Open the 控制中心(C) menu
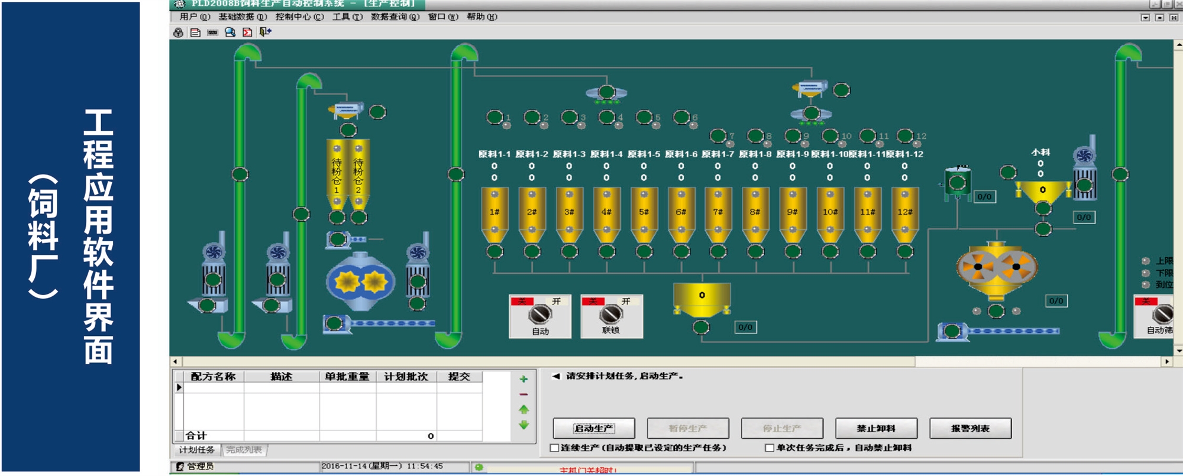Viewport: 1183px width, 476px height. tap(299, 17)
